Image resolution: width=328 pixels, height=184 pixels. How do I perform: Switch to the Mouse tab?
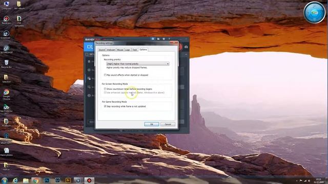click(x=120, y=50)
